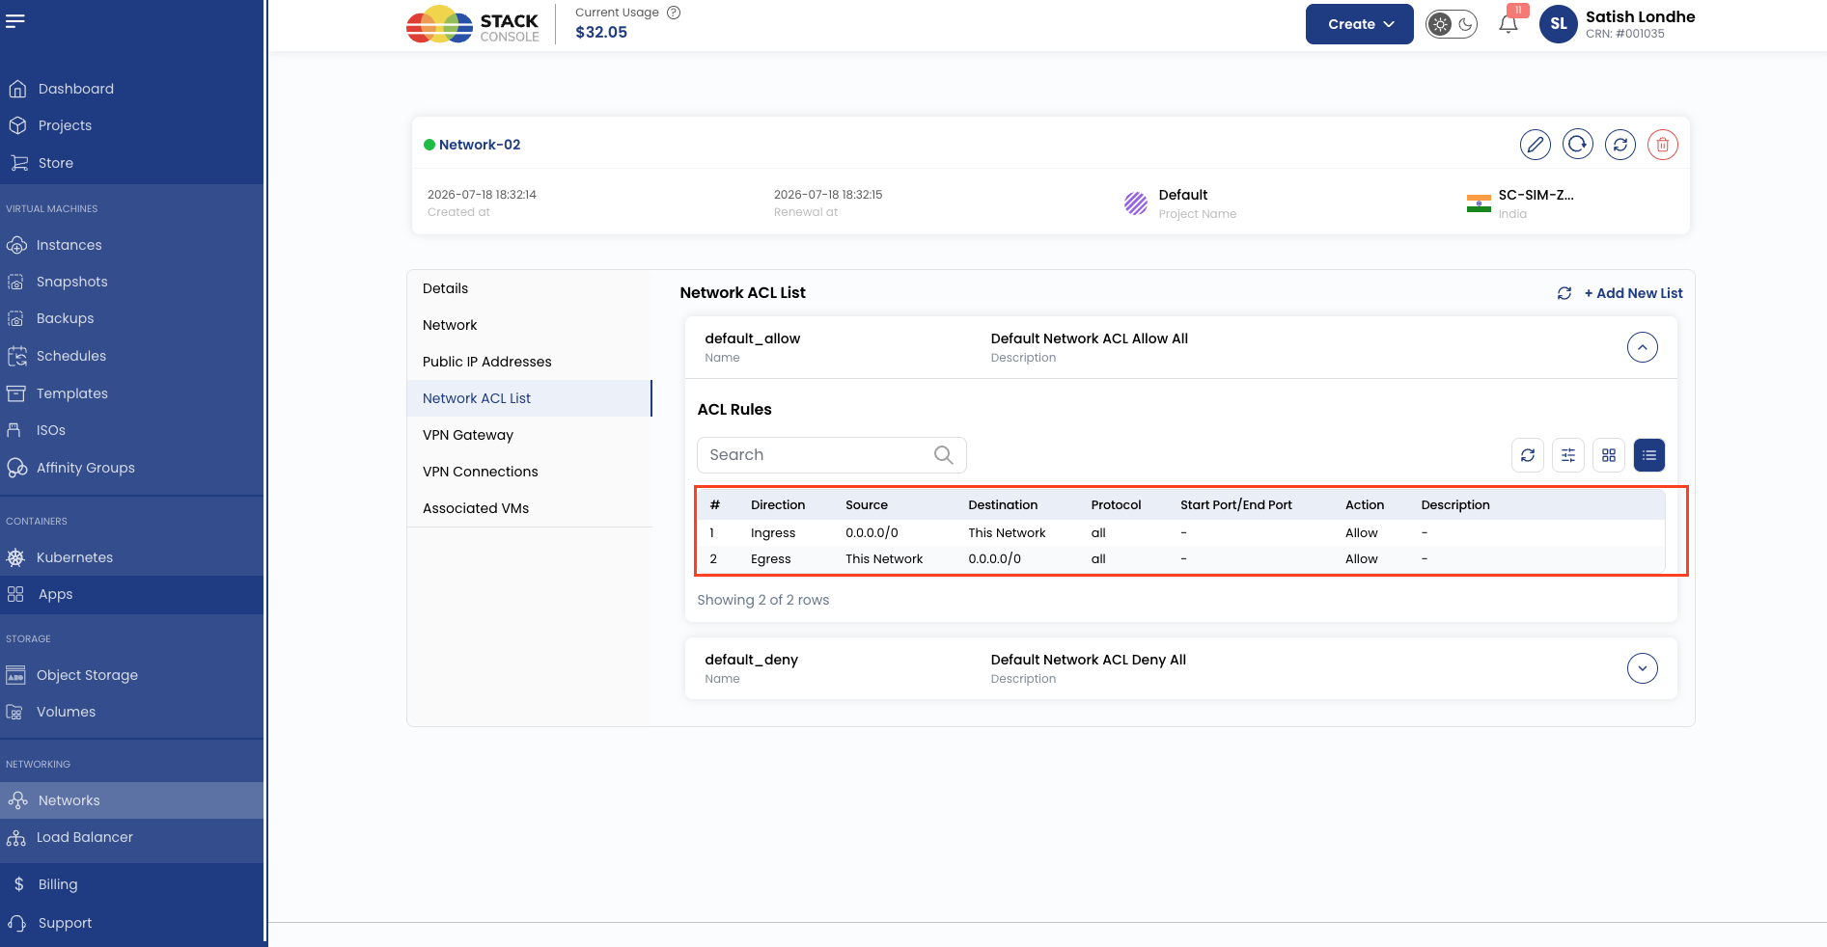
Task: Open ACL Rules column filter settings
Action: click(x=1567, y=455)
